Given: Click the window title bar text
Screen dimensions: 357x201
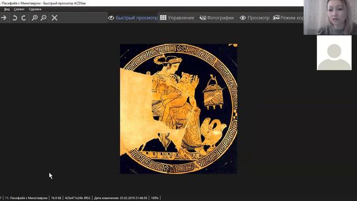Looking at the screenshot, I should (44, 3).
